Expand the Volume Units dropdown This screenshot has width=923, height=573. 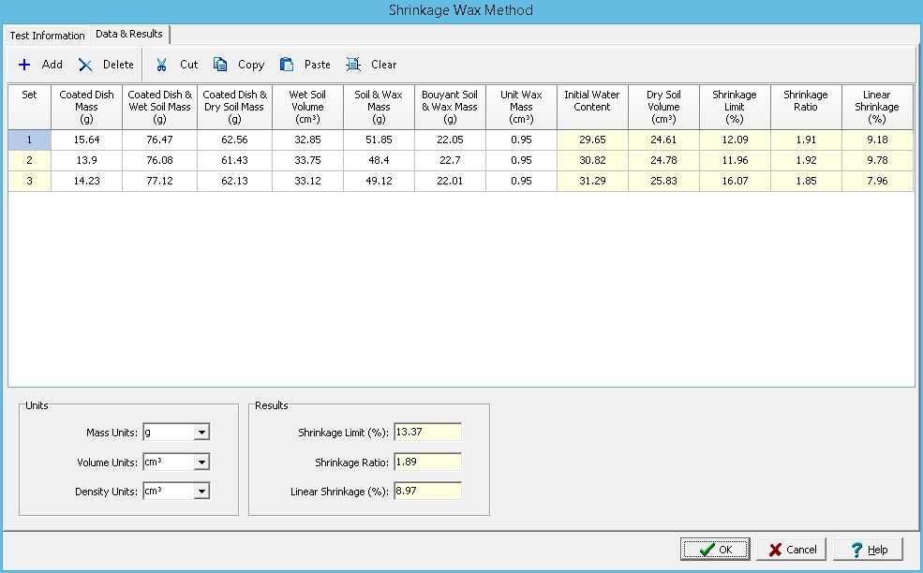[x=201, y=462]
